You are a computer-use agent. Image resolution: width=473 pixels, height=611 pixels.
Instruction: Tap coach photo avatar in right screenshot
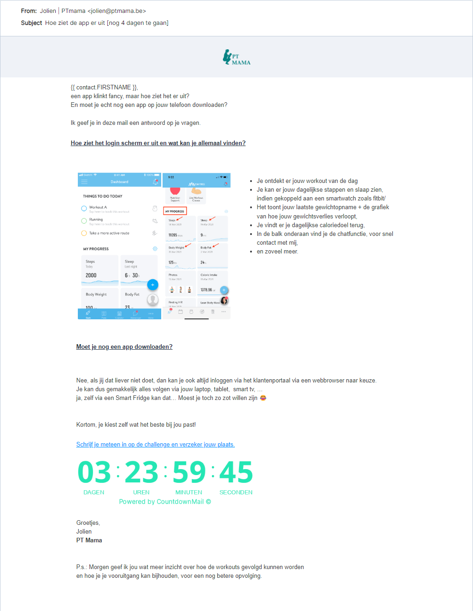click(x=224, y=300)
